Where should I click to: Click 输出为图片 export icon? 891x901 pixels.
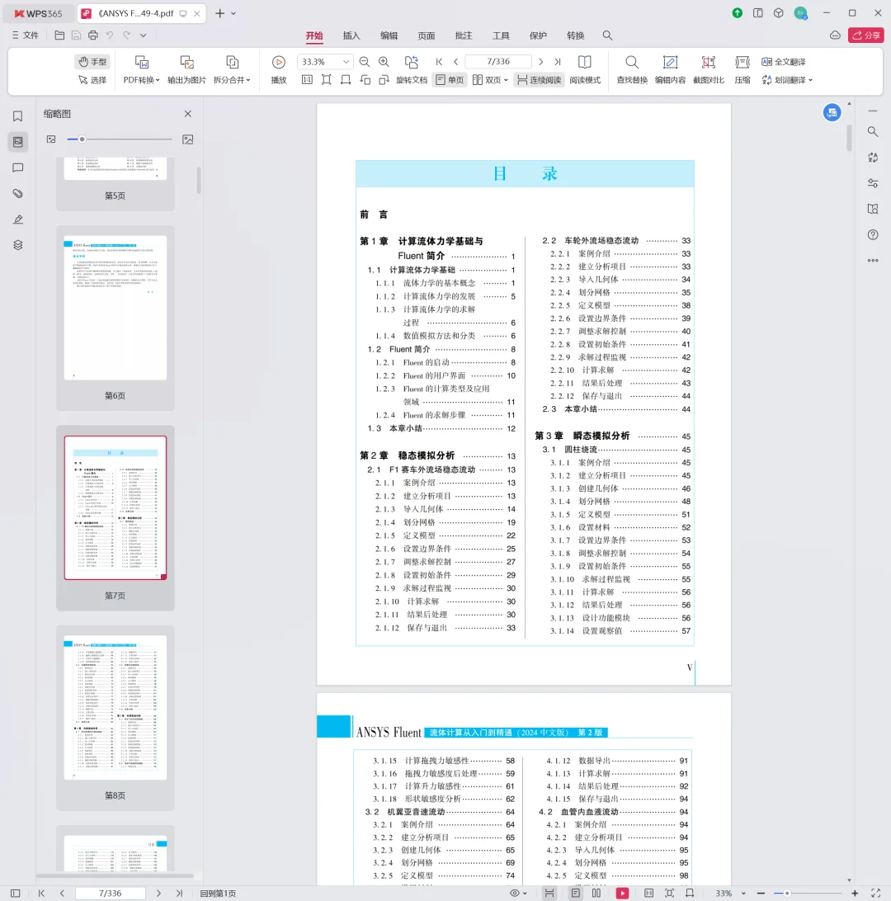186,62
